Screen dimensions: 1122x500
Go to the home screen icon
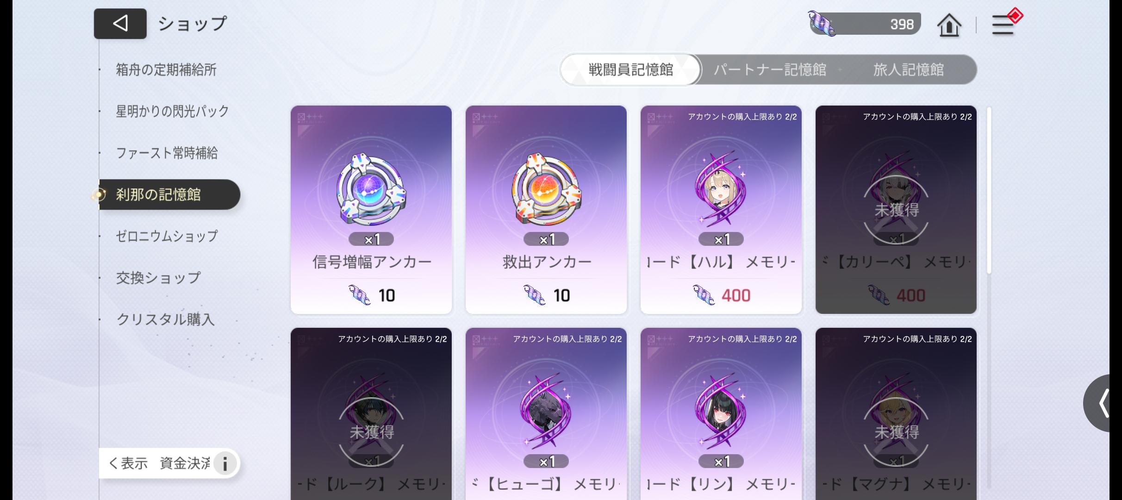(949, 25)
